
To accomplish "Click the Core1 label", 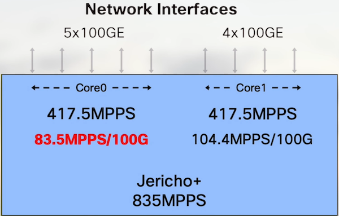I will [x=251, y=88].
